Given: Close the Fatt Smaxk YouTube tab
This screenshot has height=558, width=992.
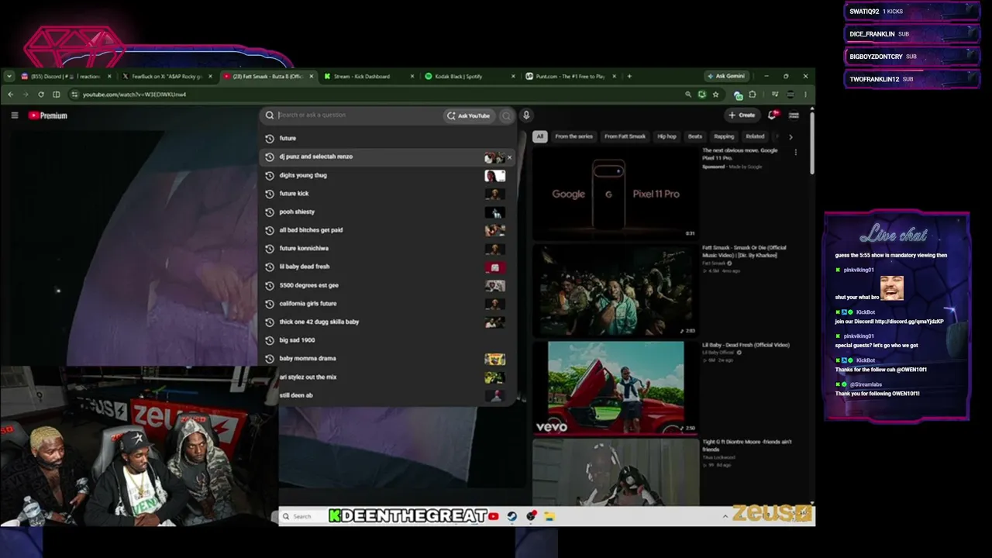Looking at the screenshot, I should [312, 76].
